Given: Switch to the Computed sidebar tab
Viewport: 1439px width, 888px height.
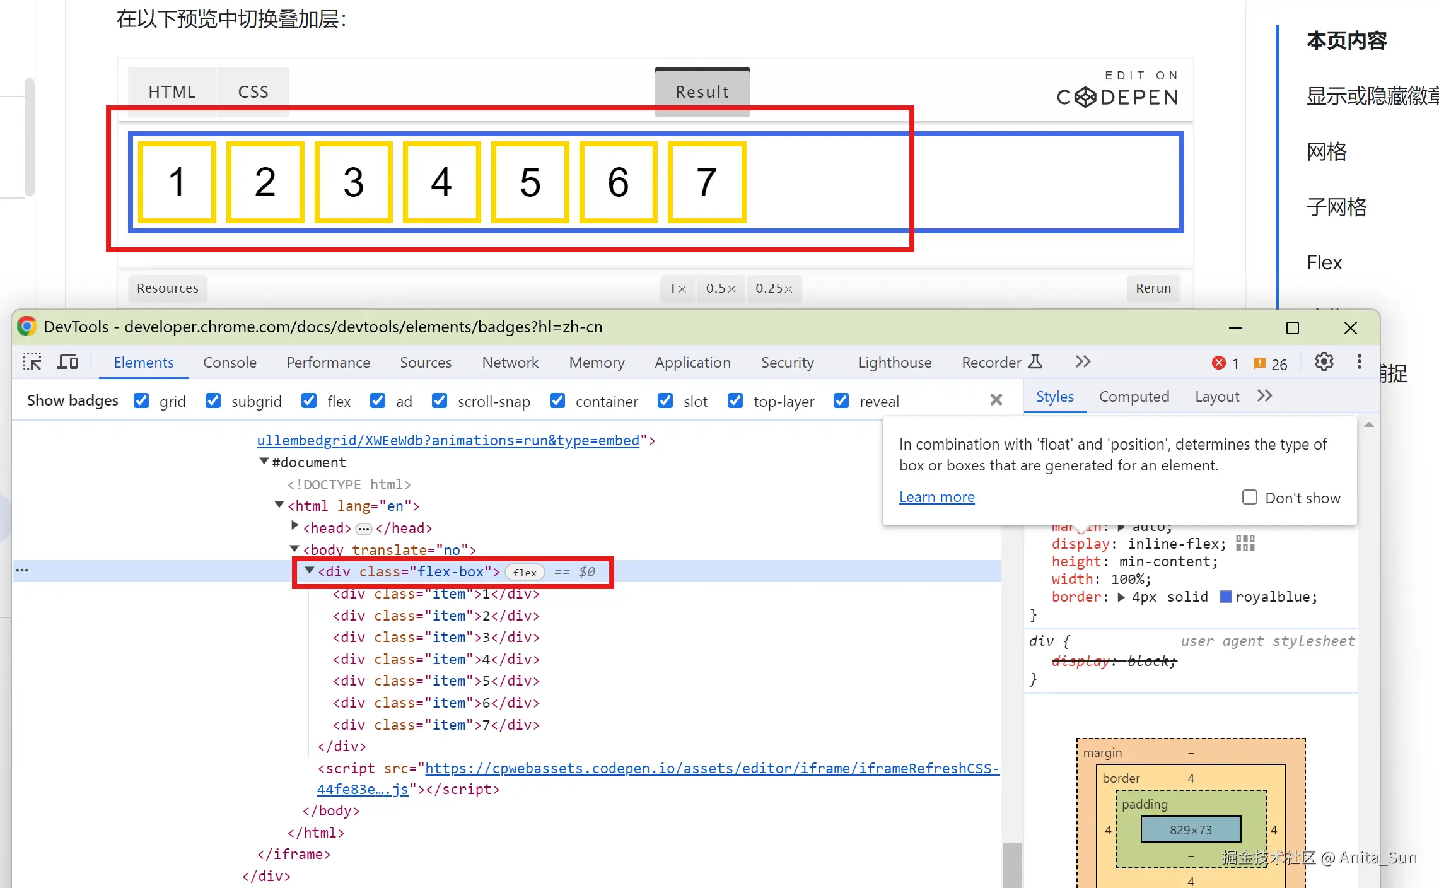Looking at the screenshot, I should 1134,397.
